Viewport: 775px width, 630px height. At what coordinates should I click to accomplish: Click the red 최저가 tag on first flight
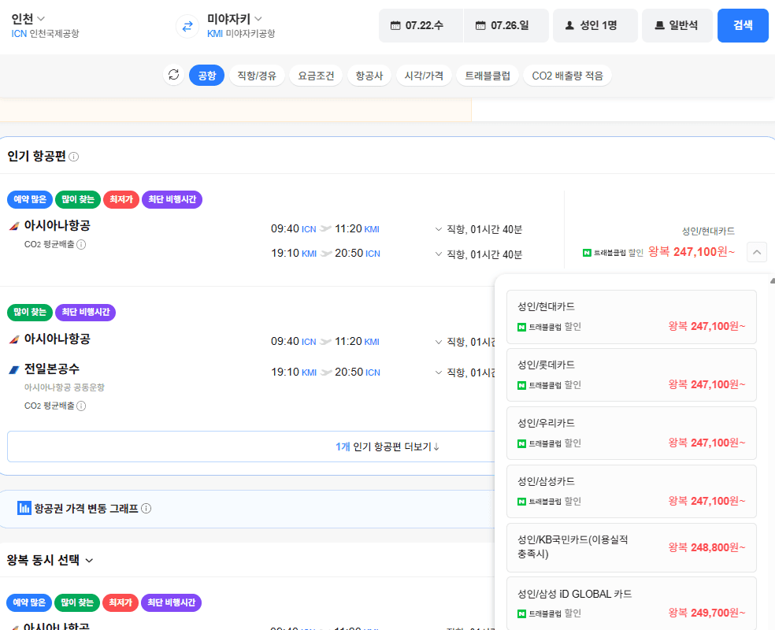pos(121,199)
